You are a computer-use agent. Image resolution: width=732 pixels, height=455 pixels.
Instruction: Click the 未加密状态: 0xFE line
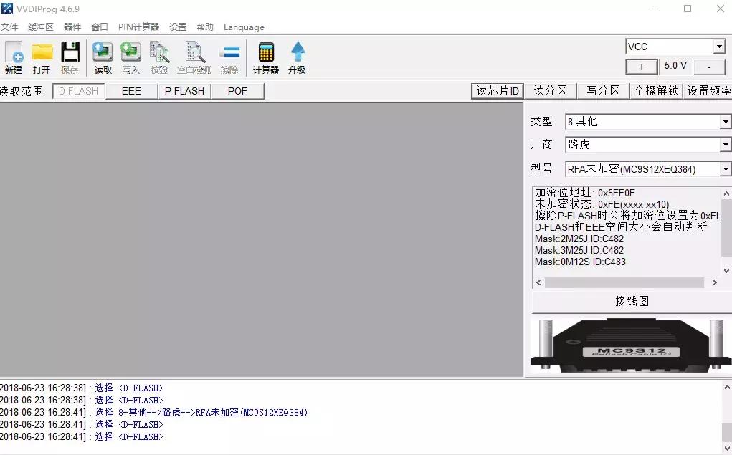602,204
